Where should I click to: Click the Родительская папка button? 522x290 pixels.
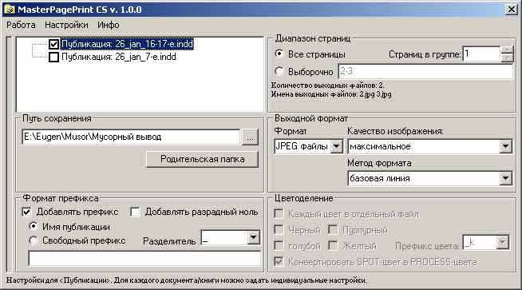(203, 159)
